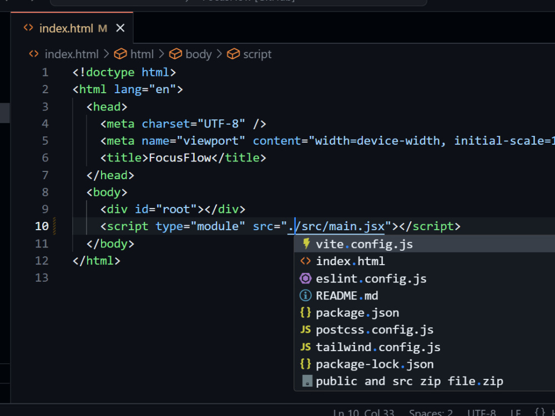Click the ESLint hexagon icon
Screen dimensions: 555x416
pyautogui.click(x=305, y=278)
